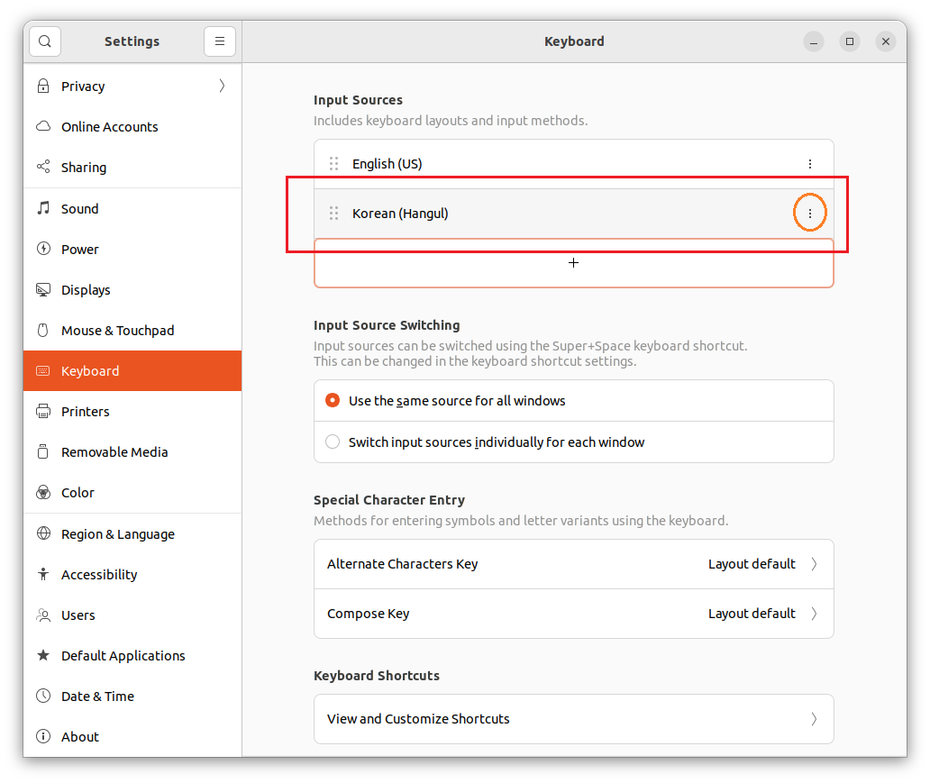
Task: Select Mouse & Touchpad panel
Action: click(x=132, y=330)
